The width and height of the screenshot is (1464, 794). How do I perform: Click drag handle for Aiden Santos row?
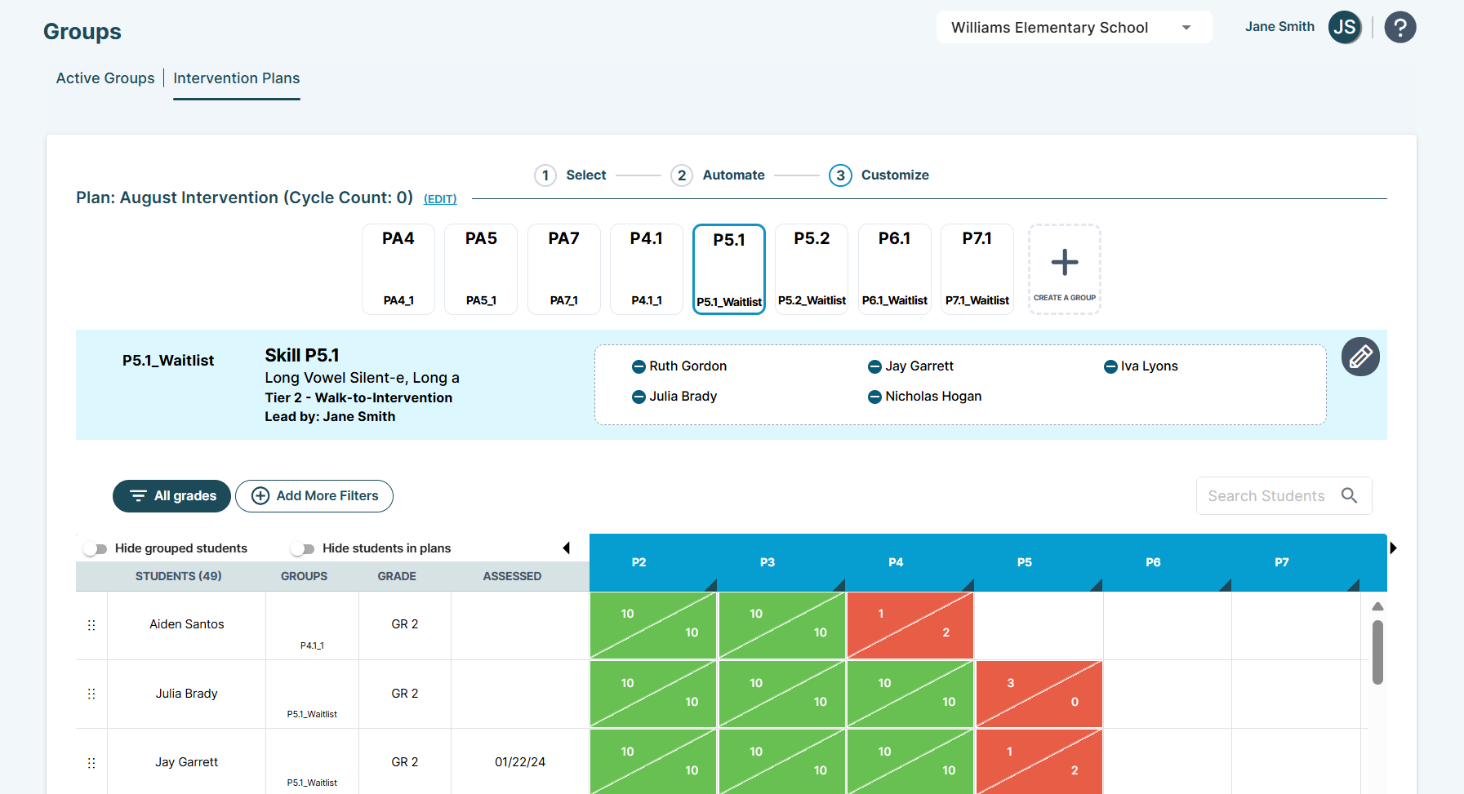pyautogui.click(x=91, y=625)
